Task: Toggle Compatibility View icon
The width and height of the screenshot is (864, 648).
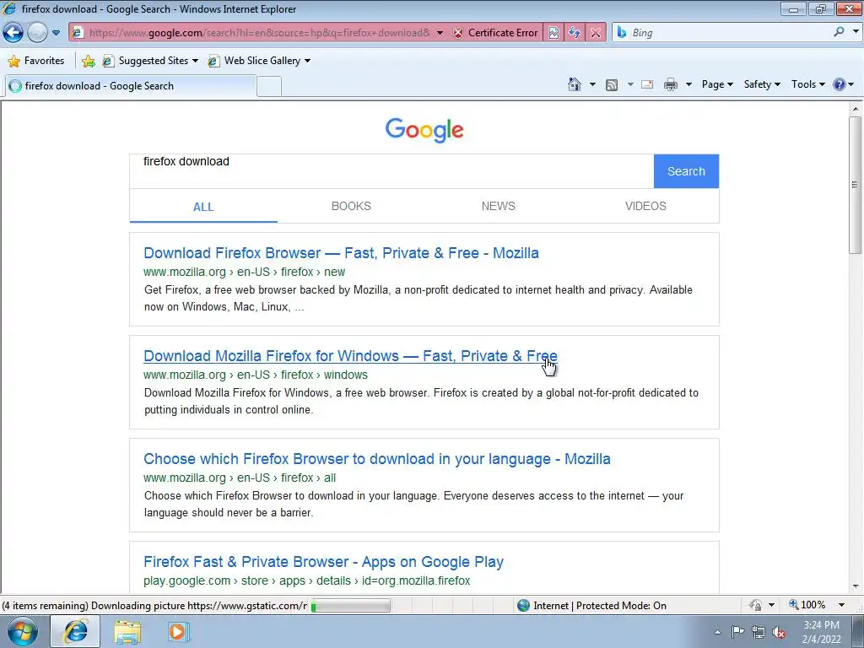Action: 553,33
